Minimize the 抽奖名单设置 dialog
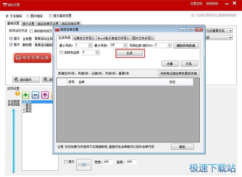The image size is (242, 177). click(x=182, y=29)
